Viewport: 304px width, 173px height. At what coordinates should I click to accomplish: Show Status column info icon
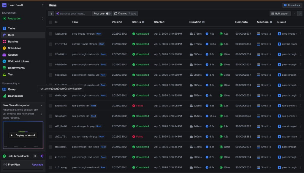click(x=143, y=22)
